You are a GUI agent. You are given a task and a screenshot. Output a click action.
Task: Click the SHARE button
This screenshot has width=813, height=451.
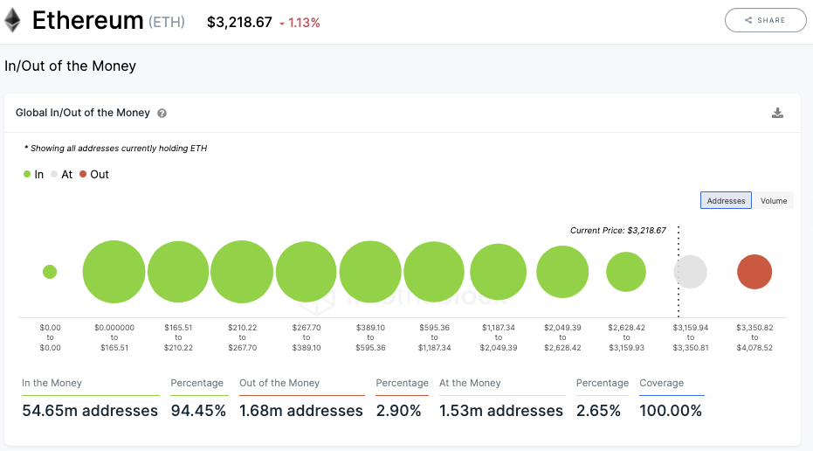coord(765,20)
